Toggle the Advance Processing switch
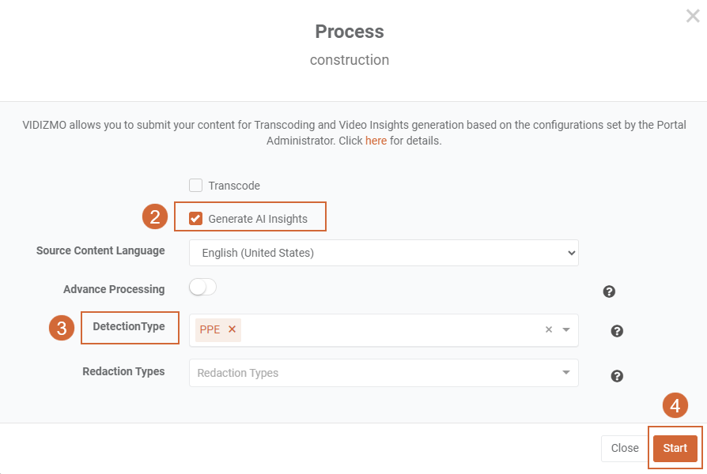The height and width of the screenshot is (474, 707). 202,288
